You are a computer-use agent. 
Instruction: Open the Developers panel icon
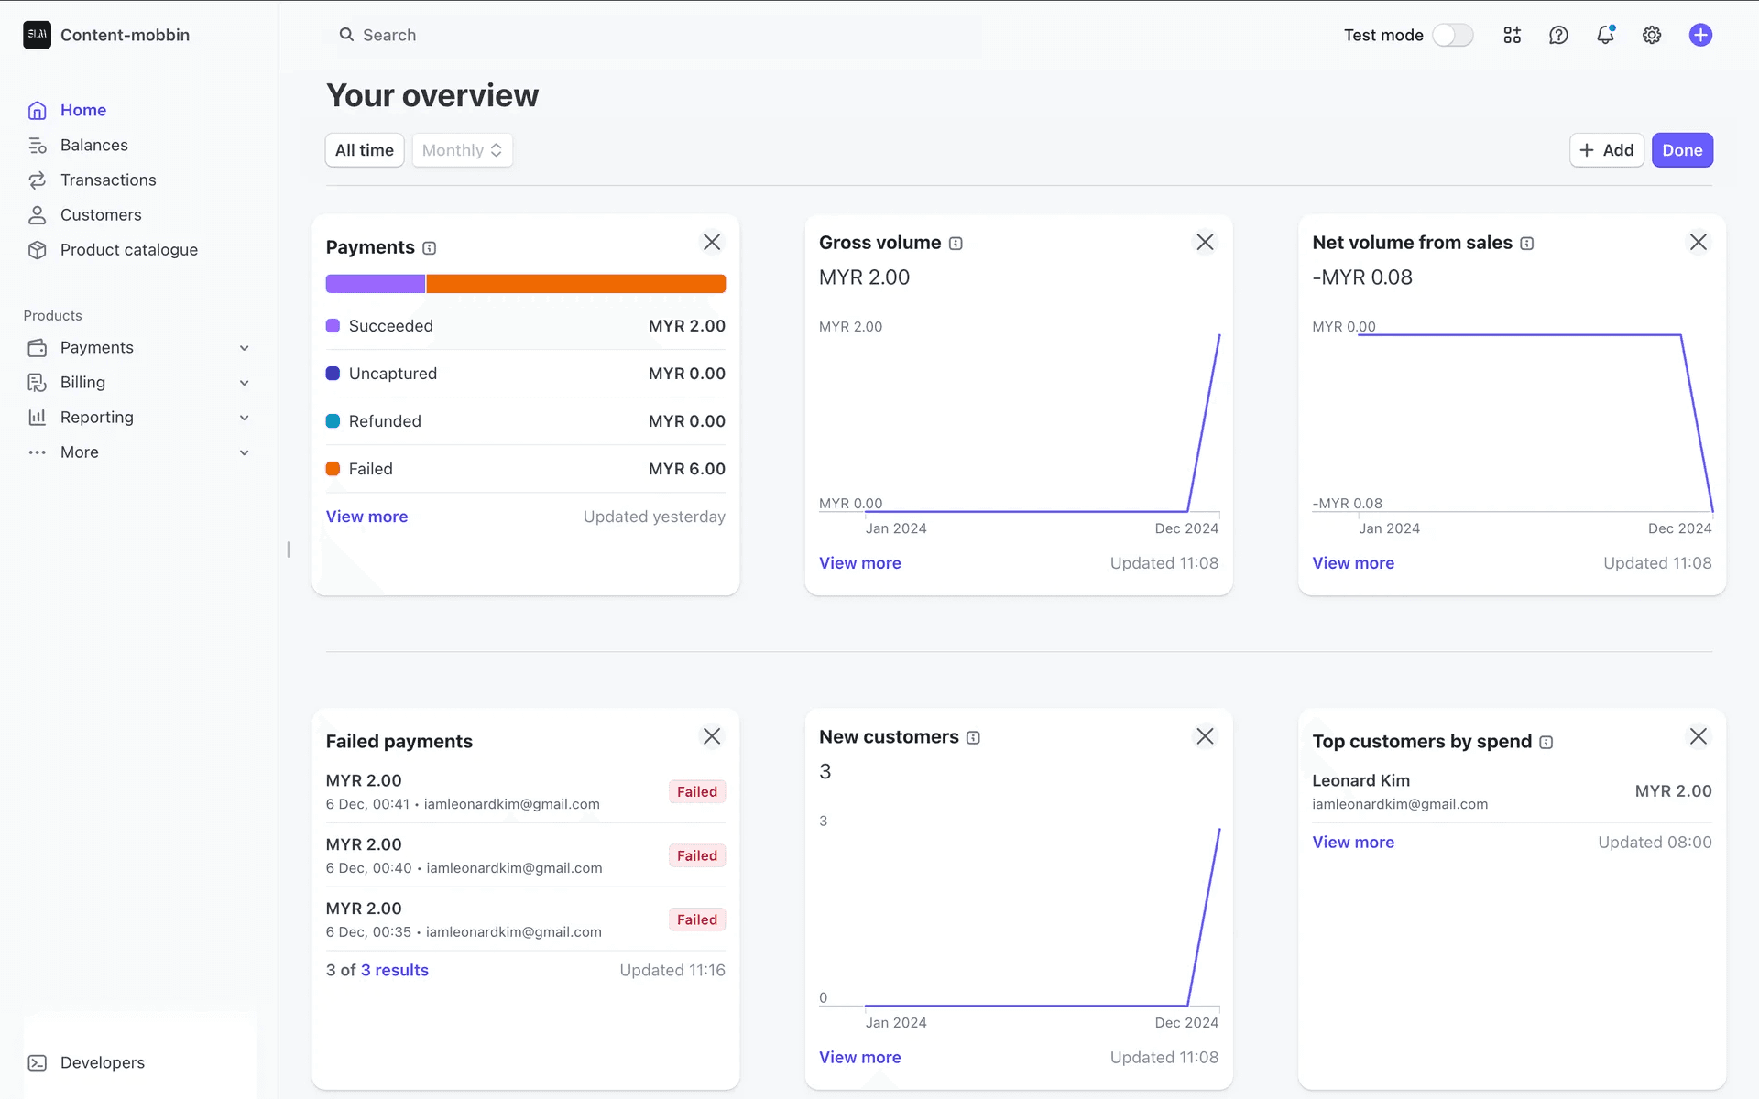coord(37,1062)
